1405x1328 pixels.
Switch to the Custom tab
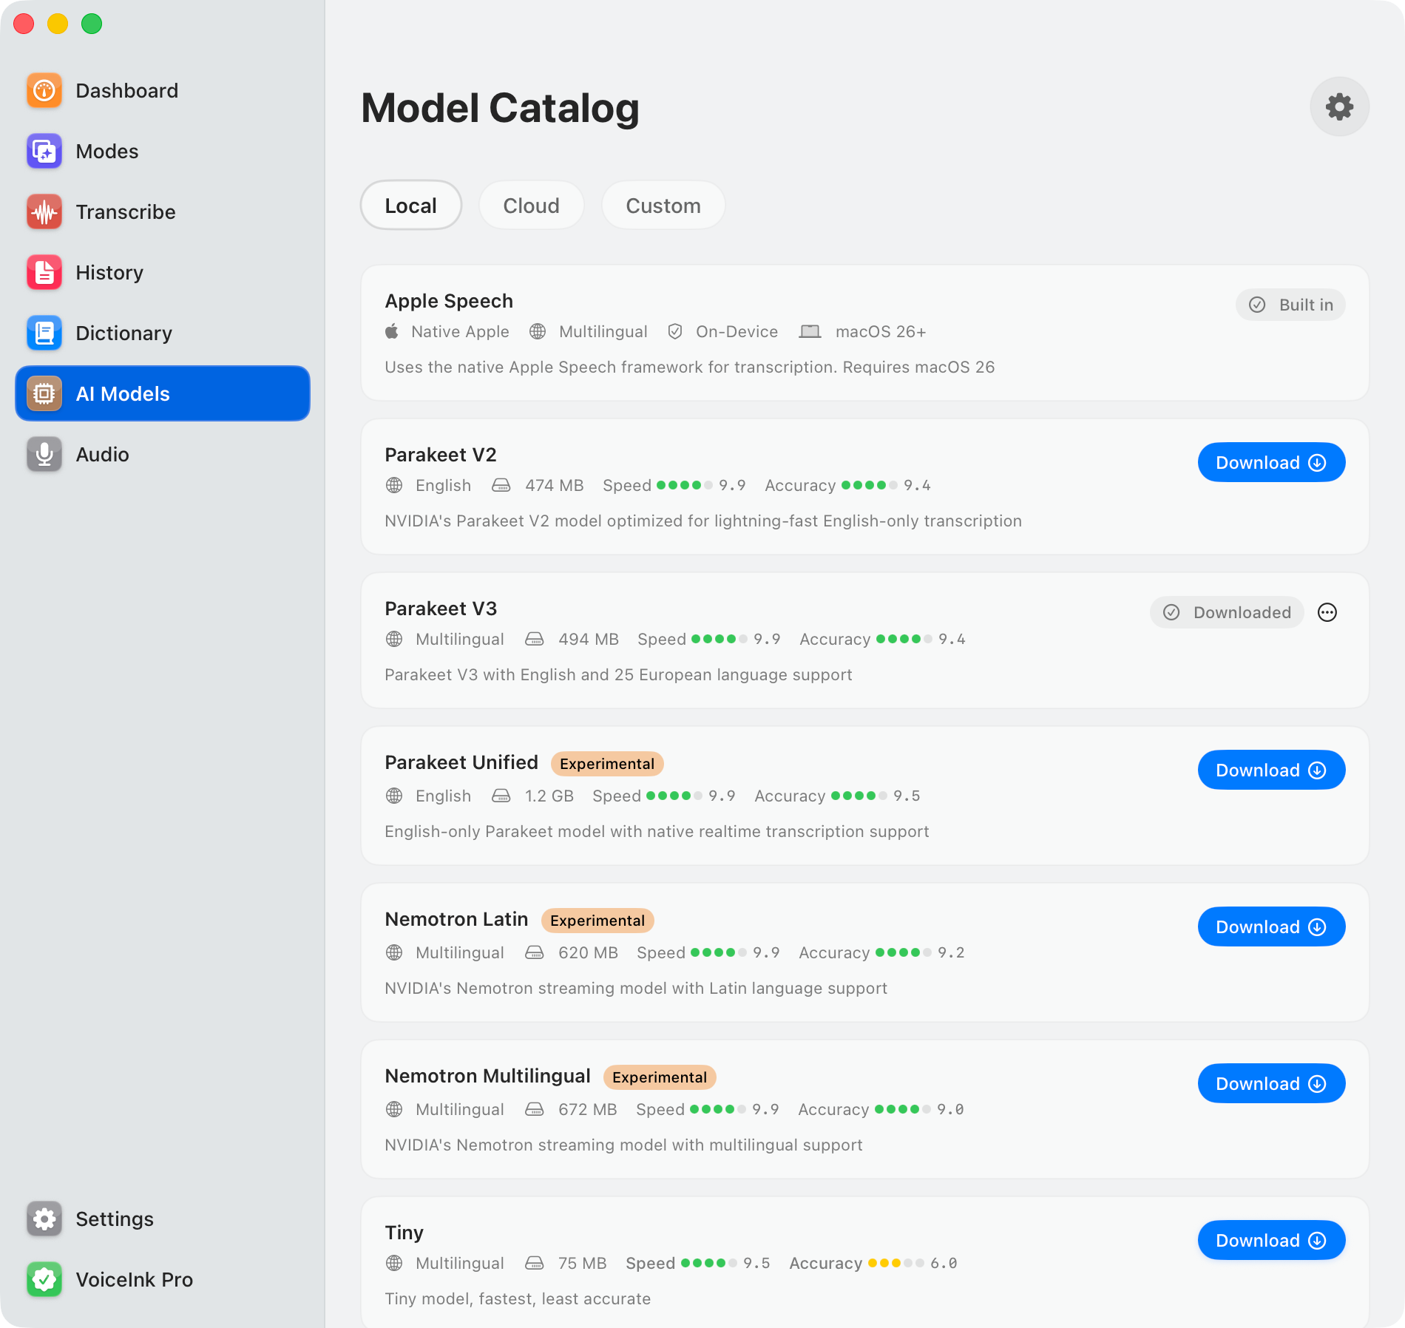663,206
